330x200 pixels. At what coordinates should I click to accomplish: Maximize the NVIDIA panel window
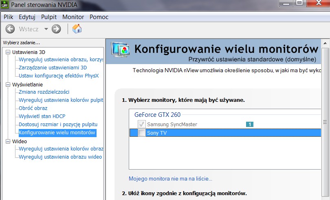(x=300, y=3)
